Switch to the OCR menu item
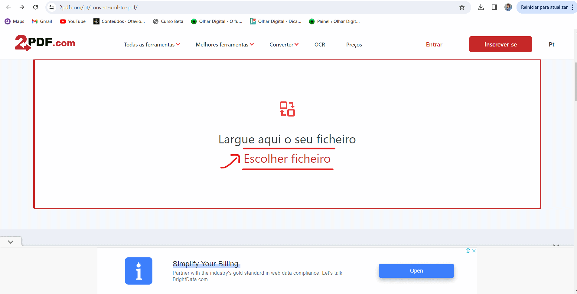Screen dimensions: 577x294 pos(320,44)
